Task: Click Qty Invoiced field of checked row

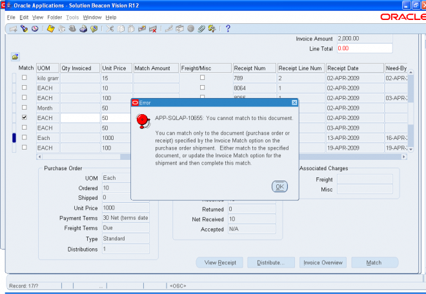Action: click(80, 118)
